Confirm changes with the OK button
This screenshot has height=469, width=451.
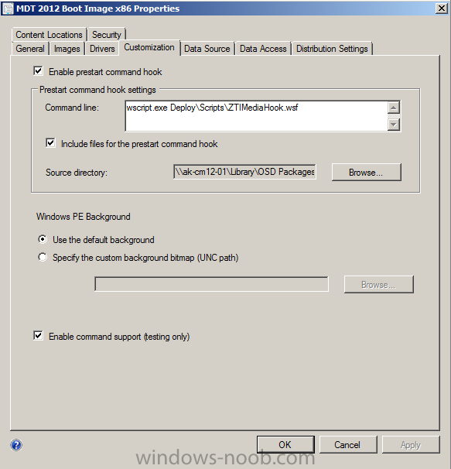pyautogui.click(x=285, y=445)
